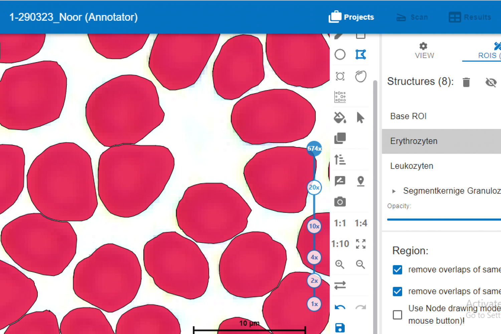Click the undo arrow icon
501x334 pixels.
[x=340, y=307]
